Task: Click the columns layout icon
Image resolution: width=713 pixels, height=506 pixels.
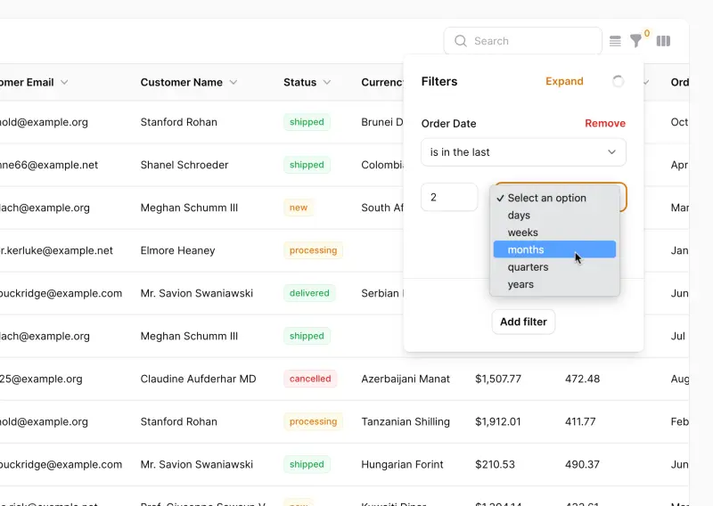Action: 663,41
